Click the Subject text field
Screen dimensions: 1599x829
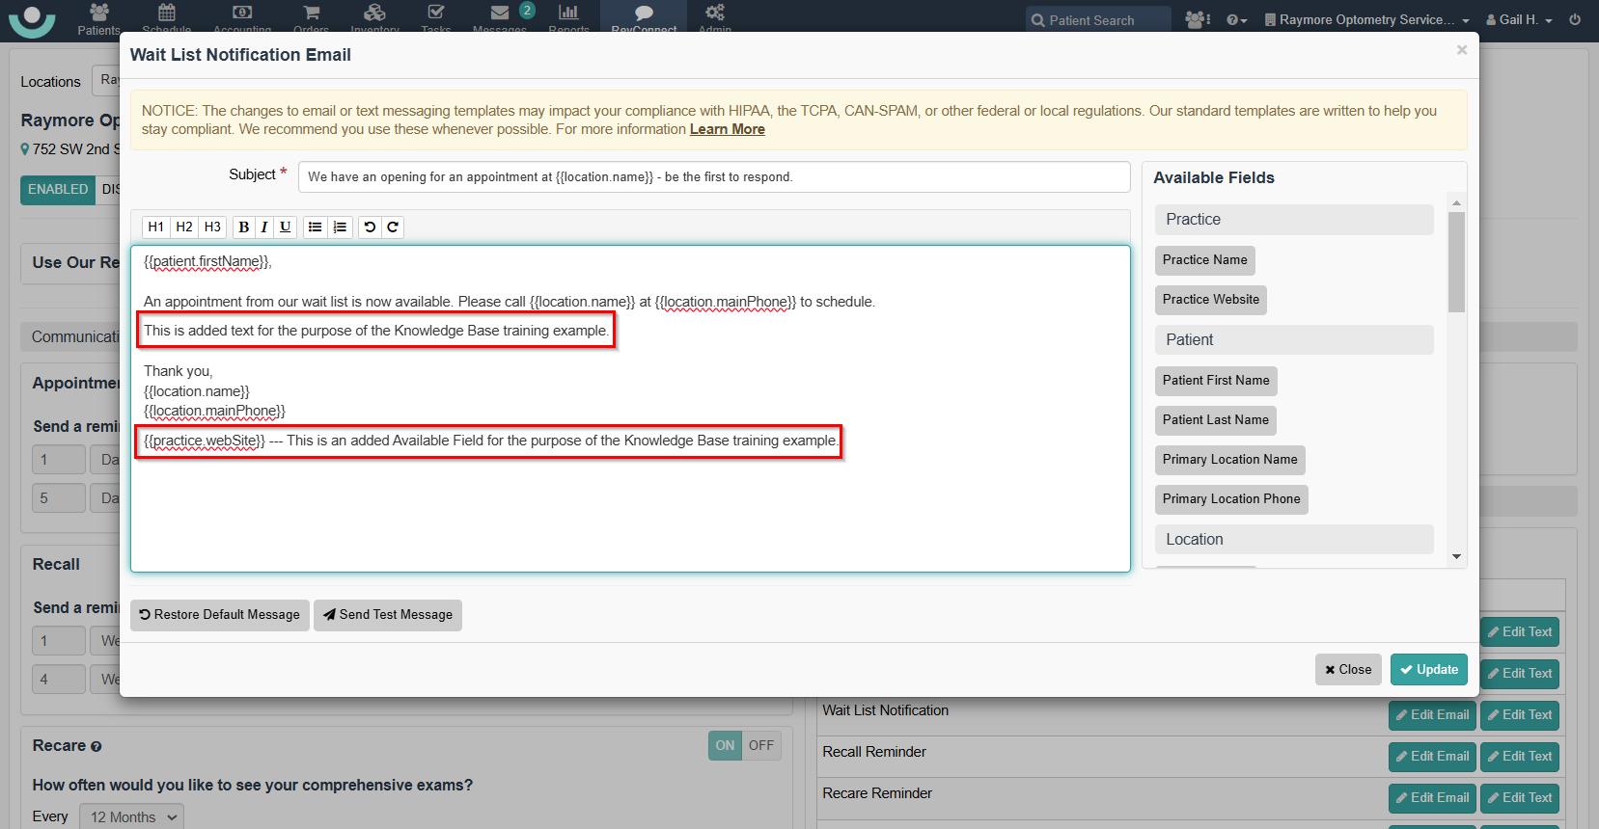click(x=713, y=177)
